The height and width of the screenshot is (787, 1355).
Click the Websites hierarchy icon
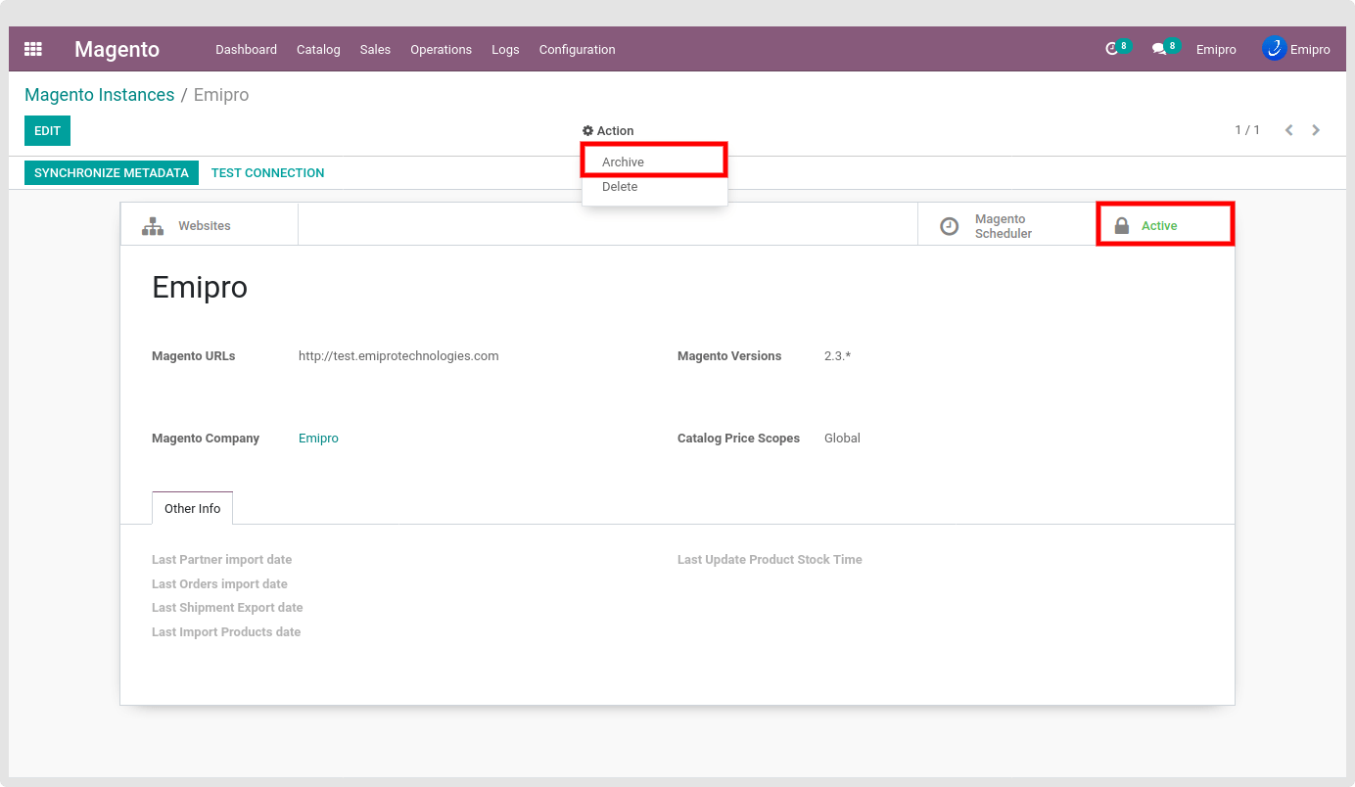153,226
